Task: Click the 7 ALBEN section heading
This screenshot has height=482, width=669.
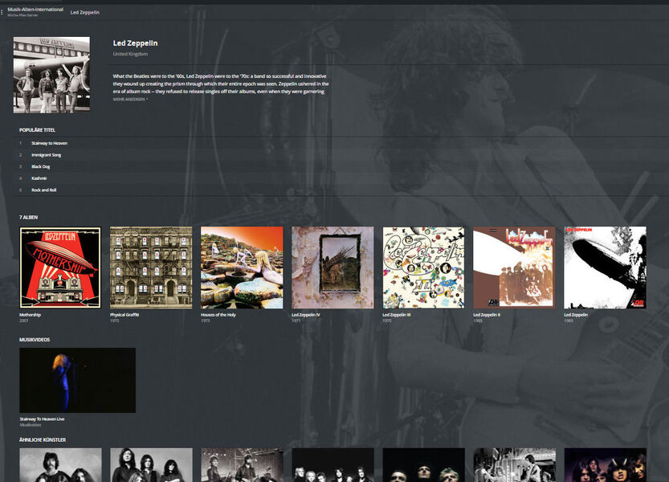Action: click(29, 218)
